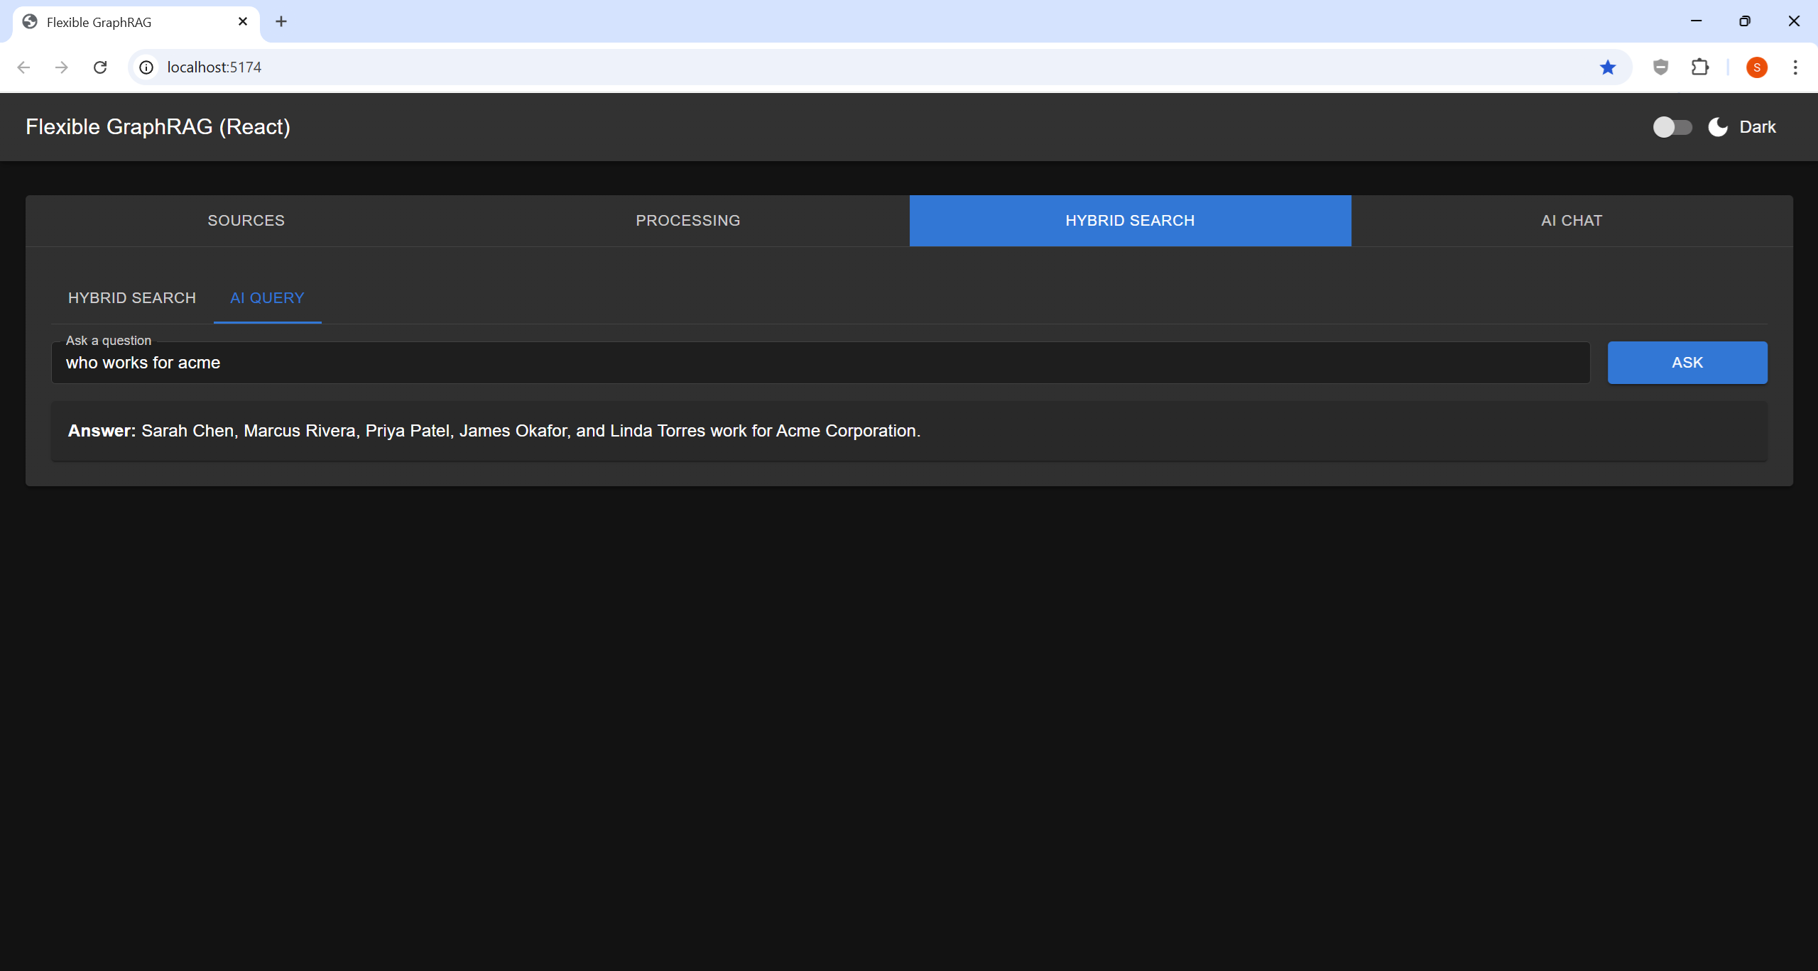1818x971 pixels.
Task: Close the Flexible GraphRAG browser tab
Action: point(243,22)
